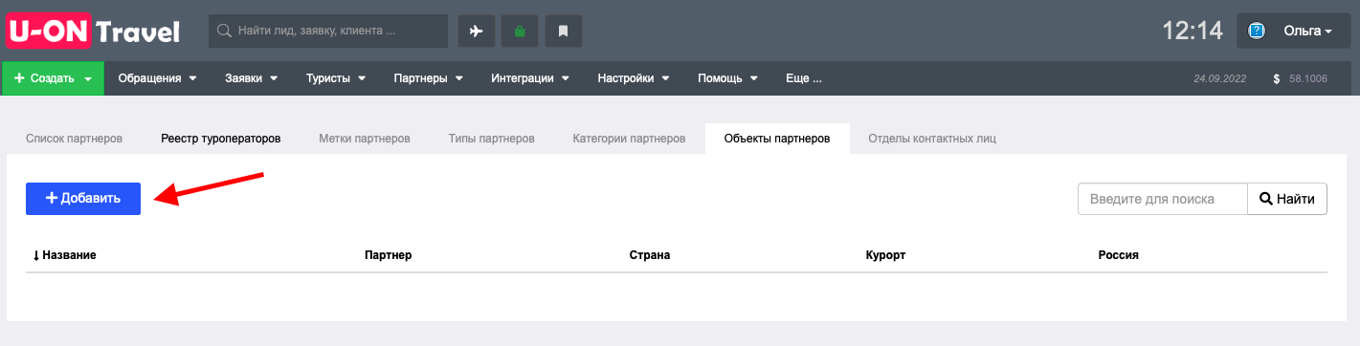Click the Россия column header
This screenshot has width=1360, height=346.
[1119, 255]
